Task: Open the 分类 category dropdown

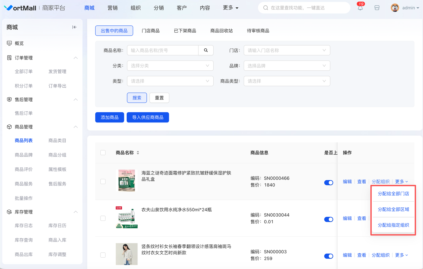Action: tap(170, 66)
